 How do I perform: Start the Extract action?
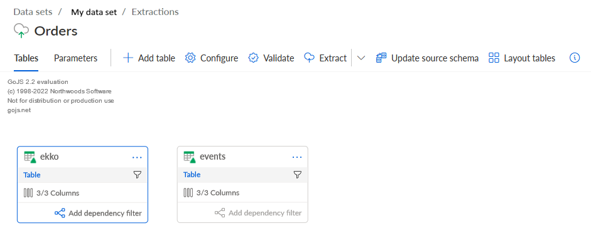click(325, 58)
